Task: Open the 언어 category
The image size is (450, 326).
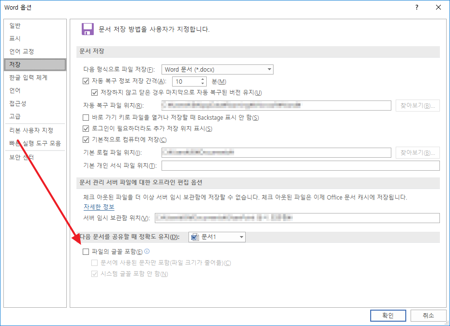Action: [x=15, y=90]
